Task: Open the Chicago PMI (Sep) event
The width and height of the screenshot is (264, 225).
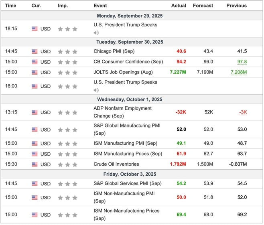Action: pos(114,51)
